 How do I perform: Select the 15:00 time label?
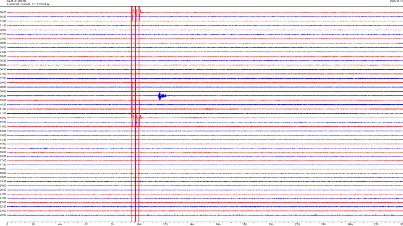[3, 144]
